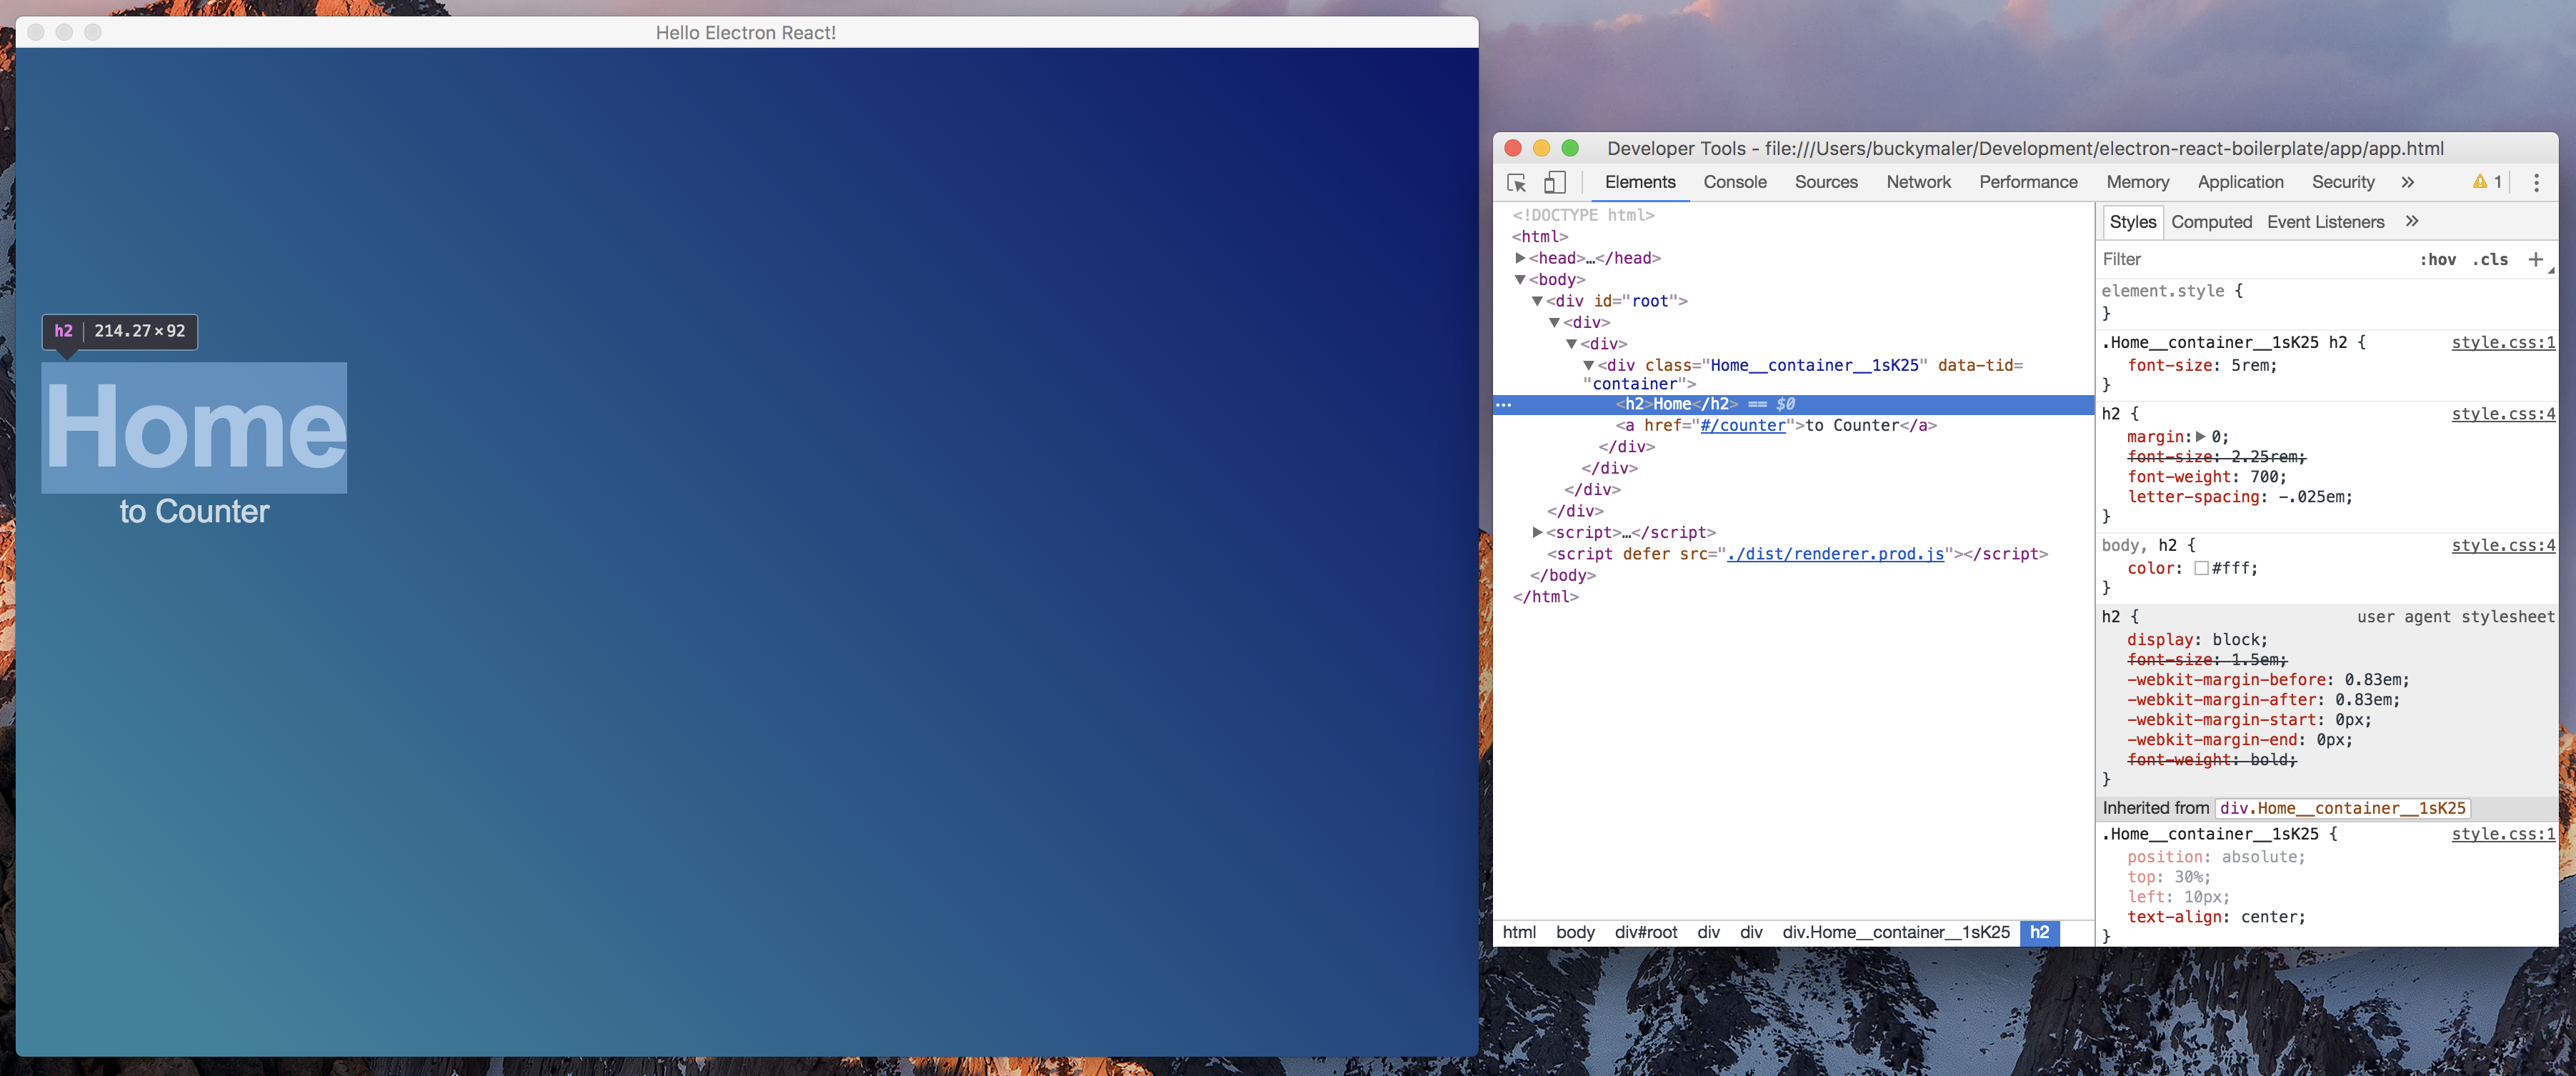Open the Network tab
The height and width of the screenshot is (1076, 2576).
click(1918, 182)
